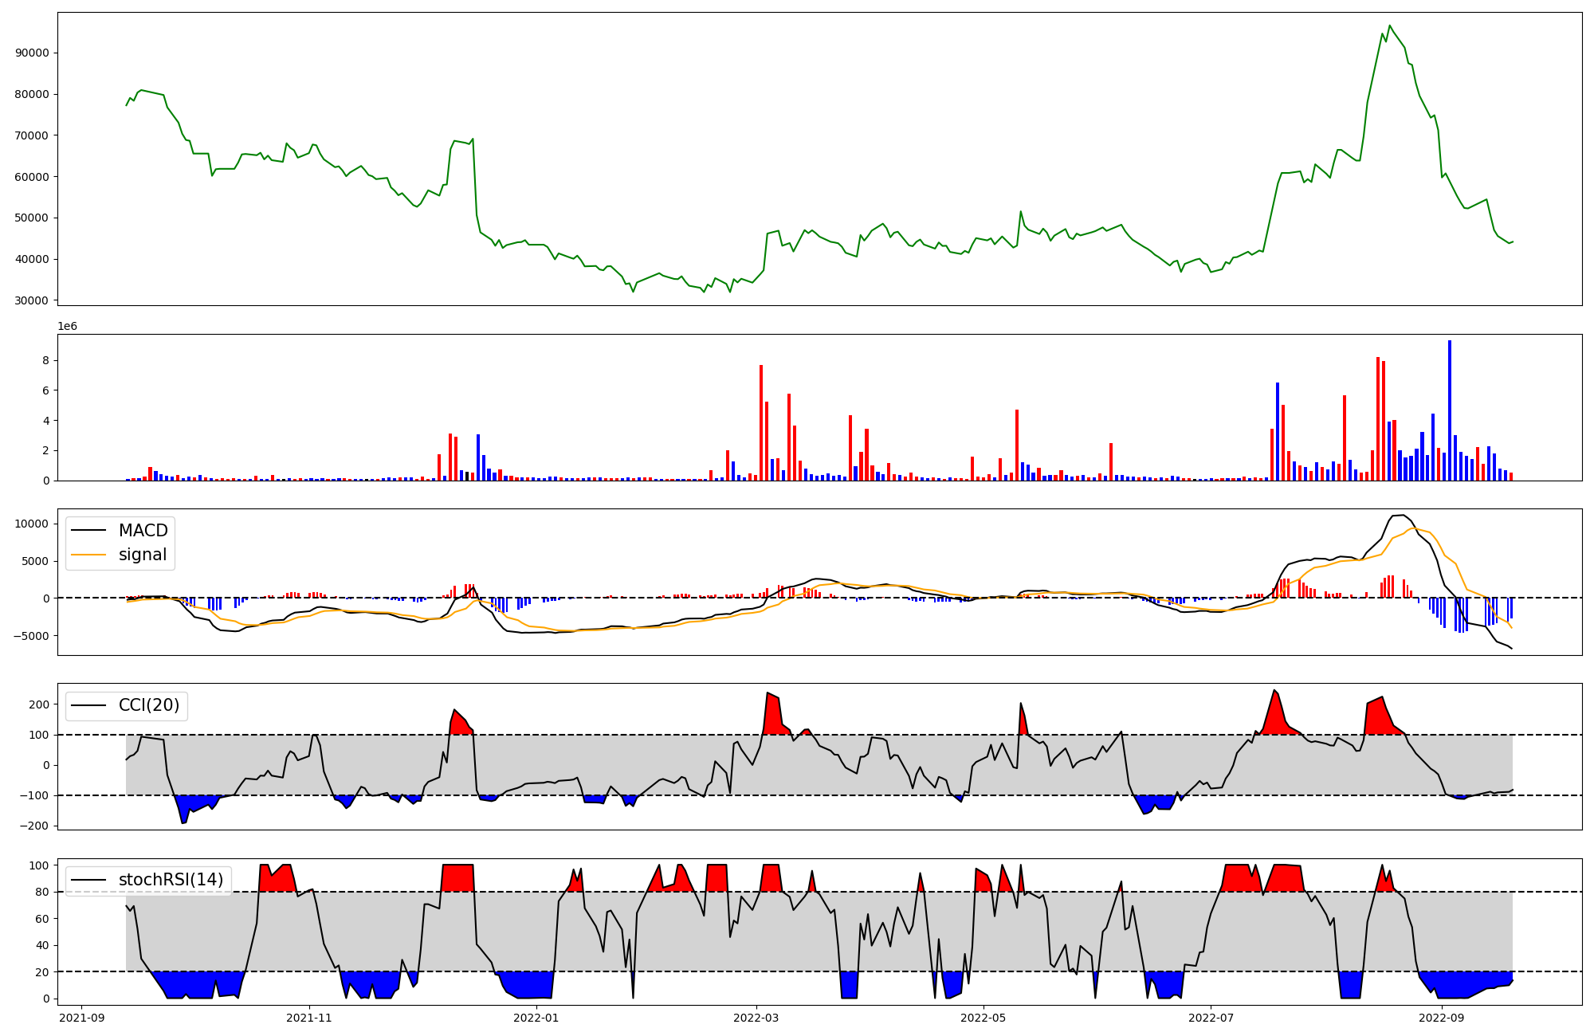Click the 90000 price axis tick label
Viewport: 1594px width, 1036px height.
(33, 53)
